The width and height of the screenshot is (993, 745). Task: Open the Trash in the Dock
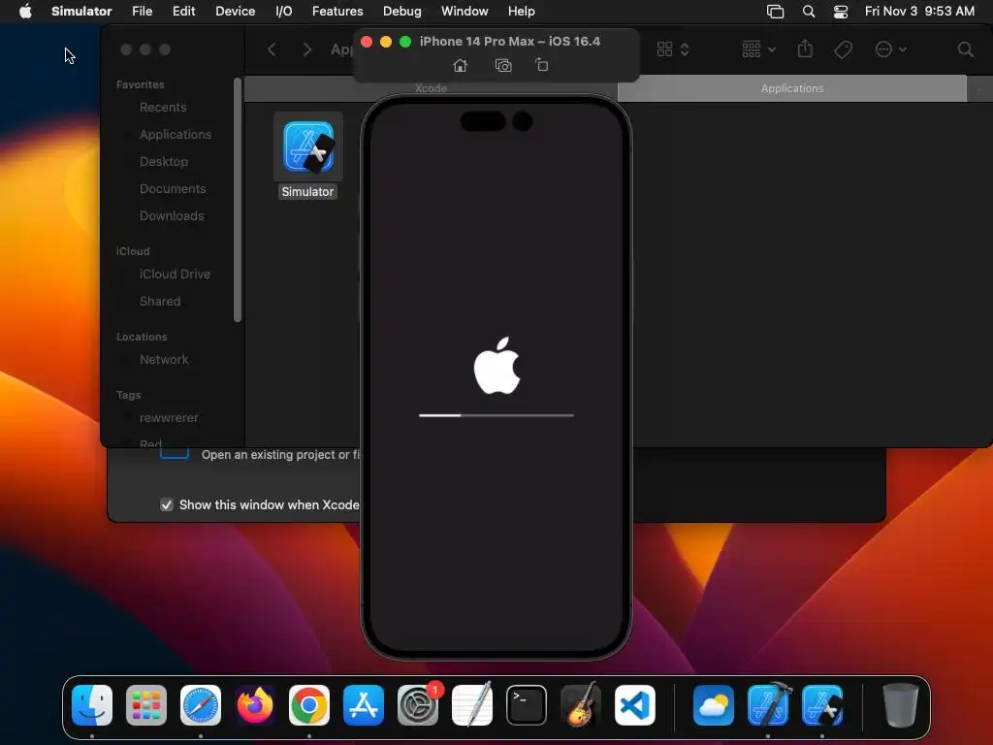(900, 705)
